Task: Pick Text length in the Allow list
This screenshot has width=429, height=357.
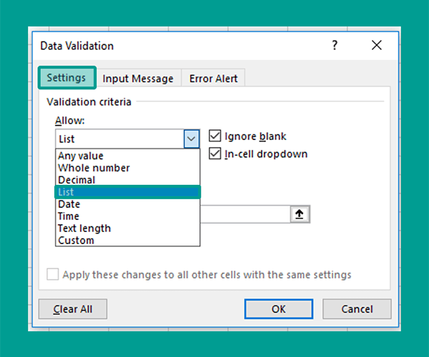Action: point(127,228)
